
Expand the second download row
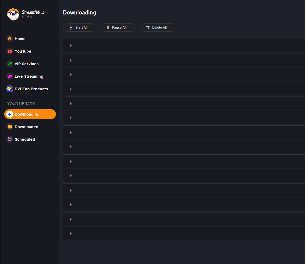point(71,60)
